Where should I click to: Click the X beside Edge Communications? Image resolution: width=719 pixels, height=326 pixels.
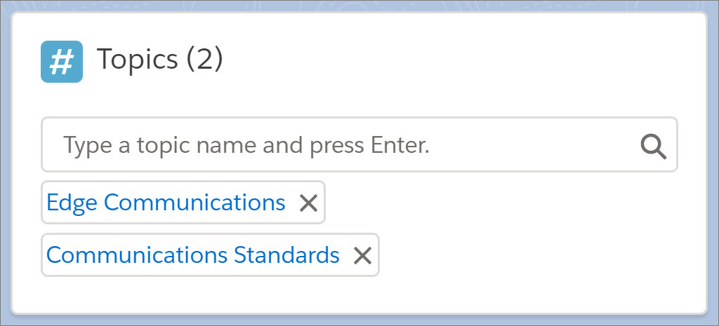[309, 203]
